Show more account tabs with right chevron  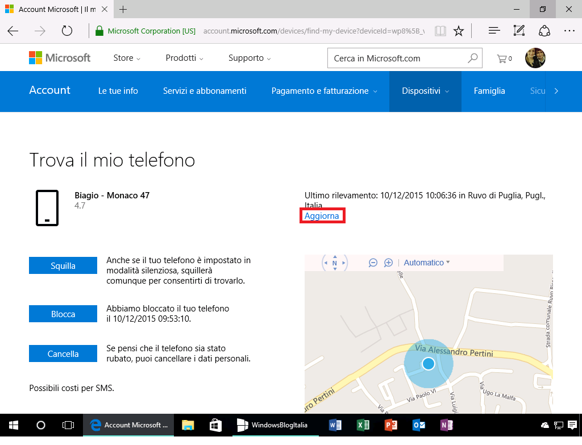pyautogui.click(x=556, y=91)
